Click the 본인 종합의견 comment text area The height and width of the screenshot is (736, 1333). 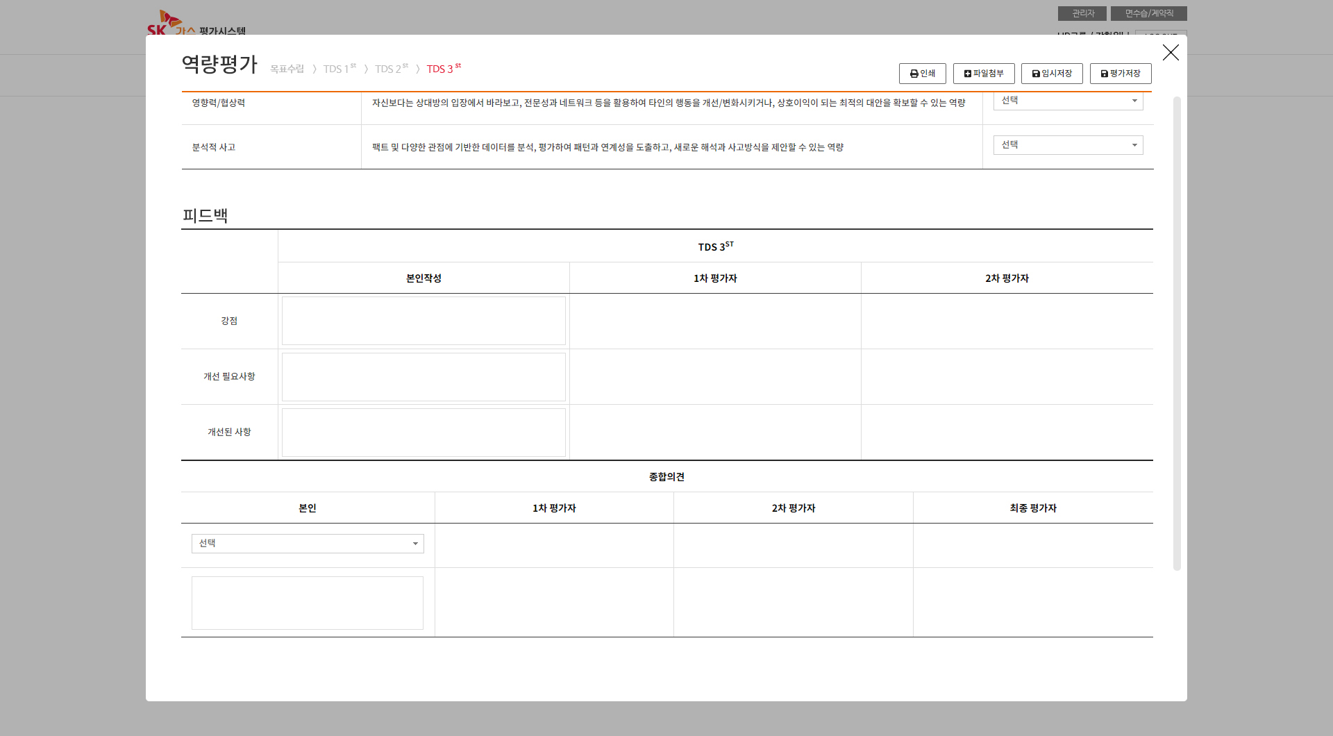(x=307, y=603)
